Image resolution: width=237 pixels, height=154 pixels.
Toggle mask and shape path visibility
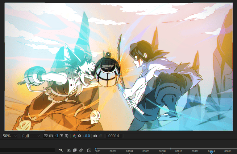(x=56, y=136)
